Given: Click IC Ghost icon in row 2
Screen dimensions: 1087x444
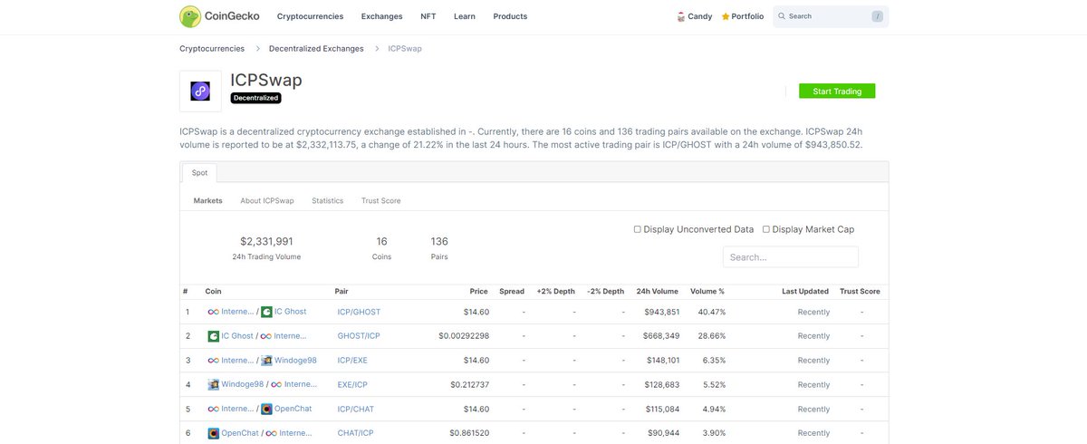Looking at the screenshot, I should click(x=213, y=336).
